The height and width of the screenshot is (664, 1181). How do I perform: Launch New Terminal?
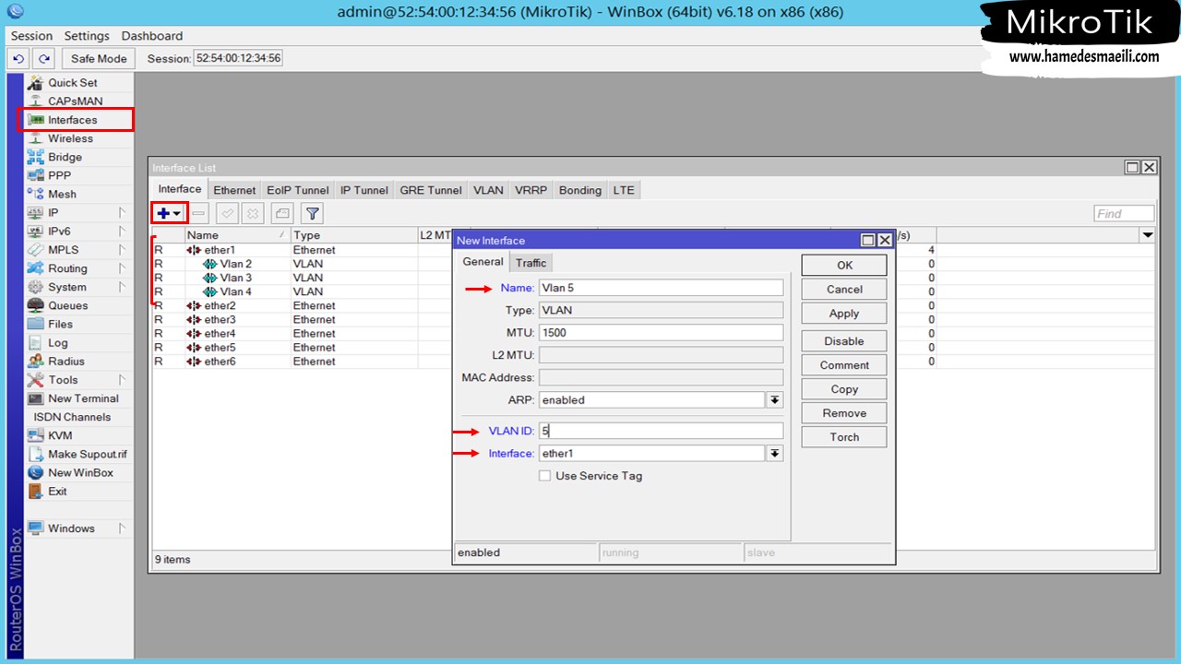(83, 398)
